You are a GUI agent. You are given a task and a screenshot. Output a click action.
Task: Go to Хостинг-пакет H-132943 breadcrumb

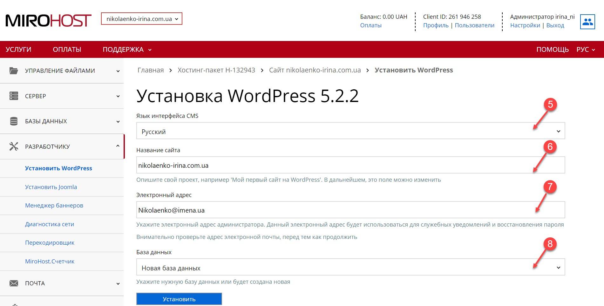click(216, 70)
